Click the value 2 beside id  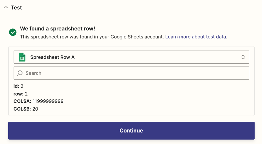(x=22, y=86)
